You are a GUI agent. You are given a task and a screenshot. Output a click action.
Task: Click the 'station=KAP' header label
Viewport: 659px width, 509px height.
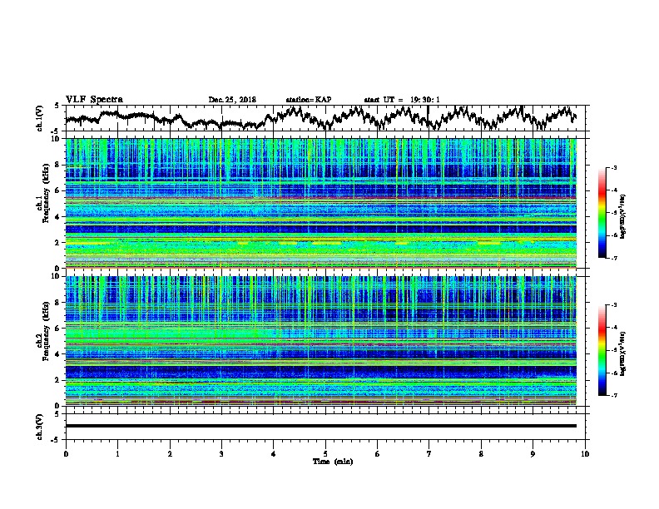click(309, 100)
